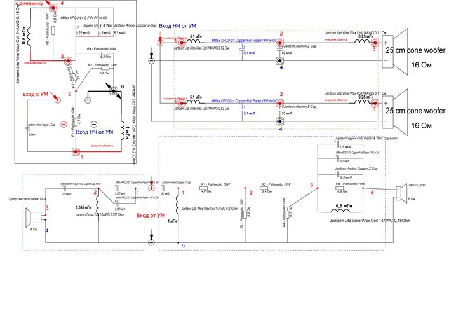Viewport: 449px width, 318px height.
Task: Click red terminal 1 at bottom of top-left circuit
Action: click(x=76, y=152)
